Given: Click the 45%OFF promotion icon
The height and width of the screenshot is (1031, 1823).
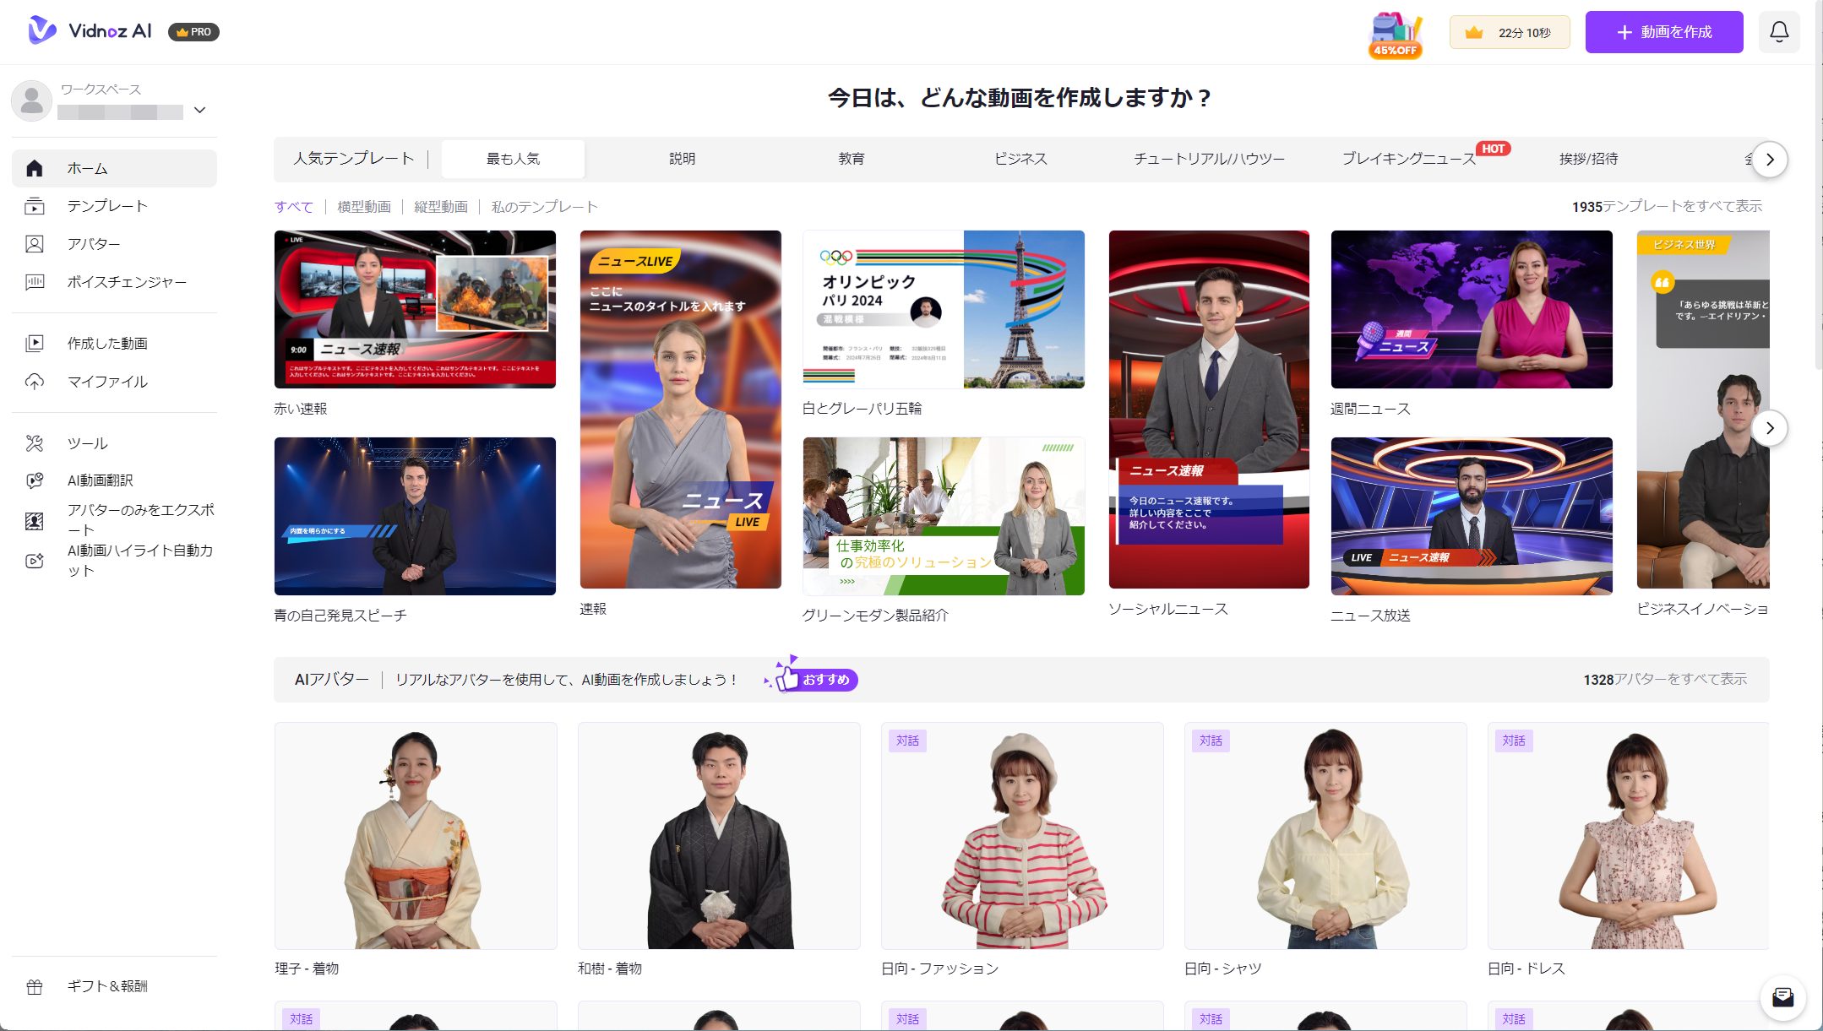Looking at the screenshot, I should click(x=1395, y=34).
